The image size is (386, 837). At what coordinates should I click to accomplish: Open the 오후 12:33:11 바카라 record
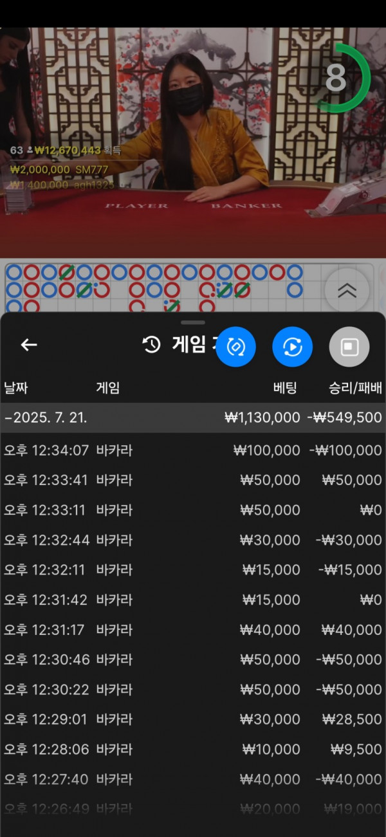193,510
